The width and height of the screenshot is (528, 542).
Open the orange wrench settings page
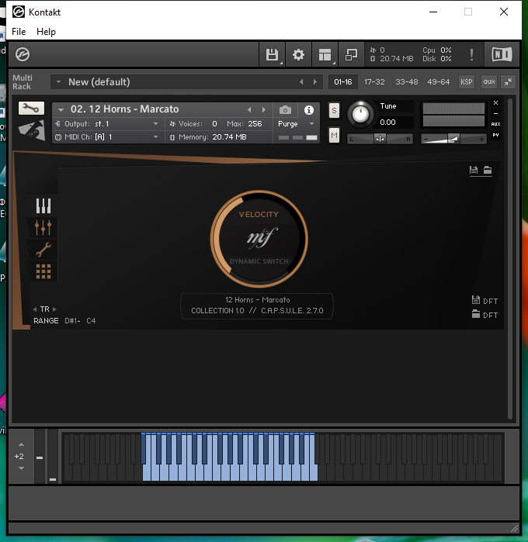43,250
